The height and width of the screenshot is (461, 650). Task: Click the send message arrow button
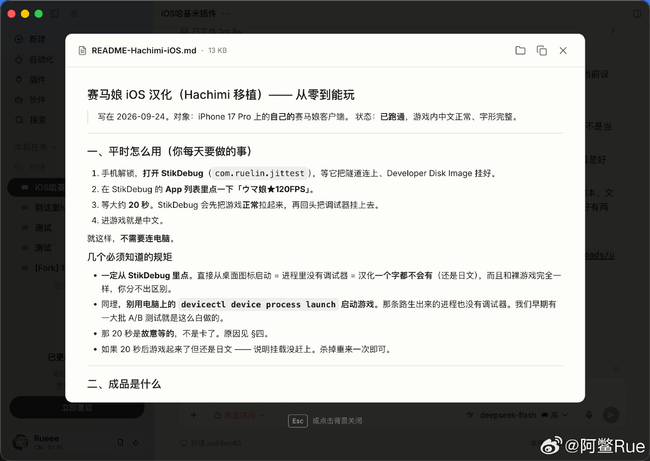[611, 415]
